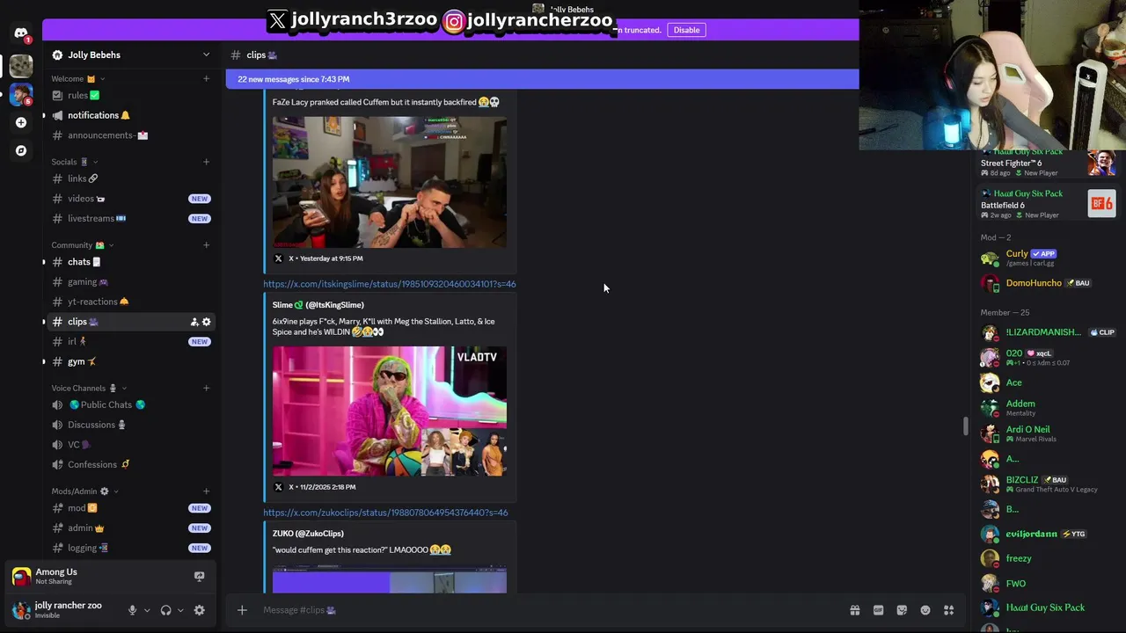The image size is (1126, 633).
Task: Click Among Us screen share icon
Action: coord(199,577)
